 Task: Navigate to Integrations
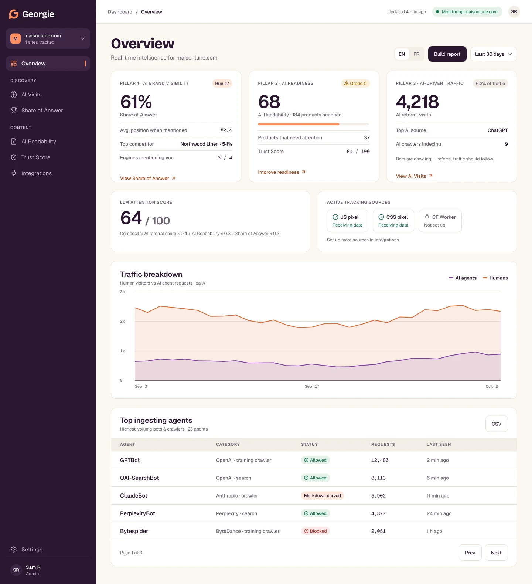click(48, 173)
